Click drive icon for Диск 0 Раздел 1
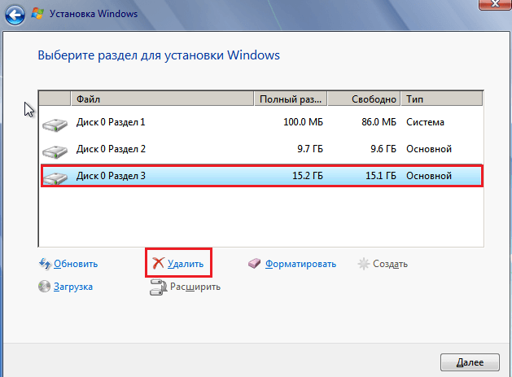Viewport: 512px width, 377px height. (x=55, y=125)
